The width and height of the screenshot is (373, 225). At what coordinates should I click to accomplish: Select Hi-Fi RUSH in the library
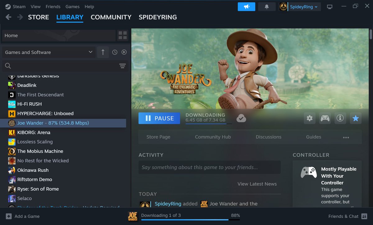pos(29,104)
